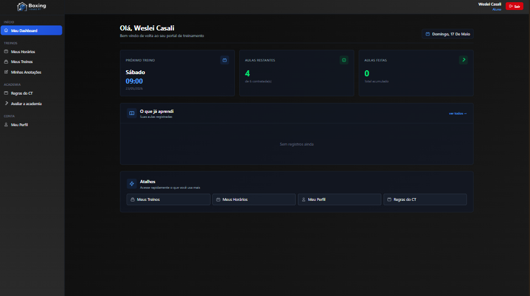Click the 0 completed classes value
530x296 pixels.
367,74
